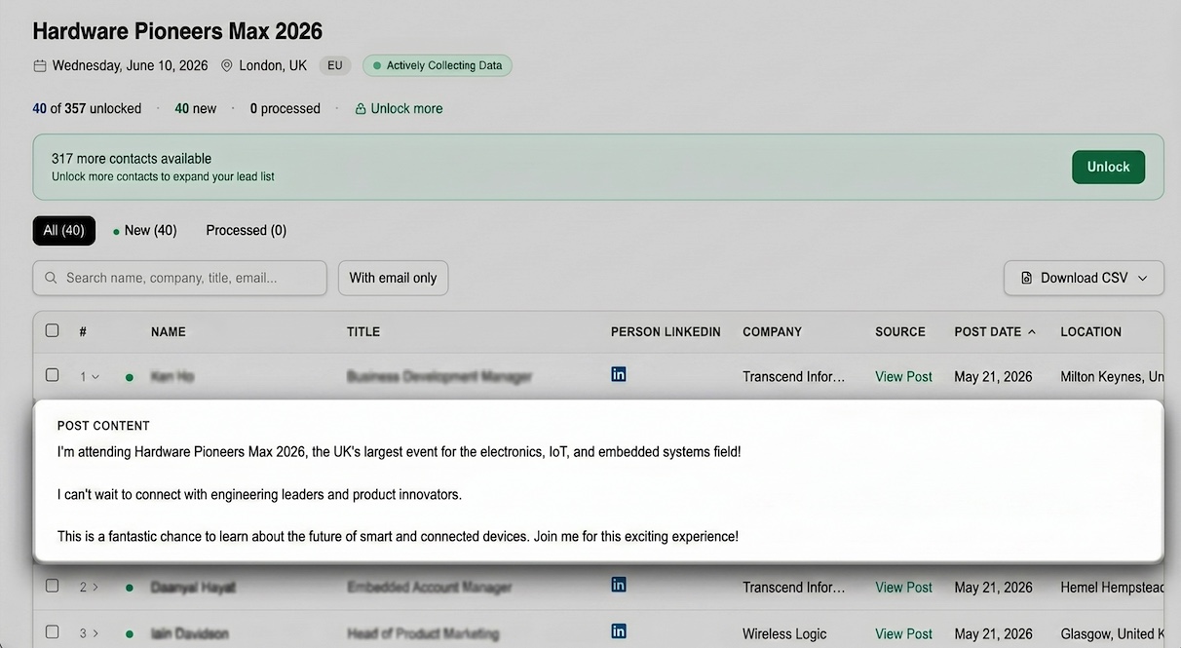This screenshot has height=648, width=1181.
Task: Click the Milton Keynes location cell
Action: coord(1112,376)
